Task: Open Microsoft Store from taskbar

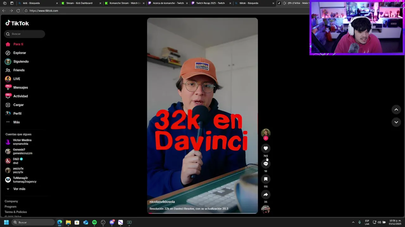Action: pos(77,222)
